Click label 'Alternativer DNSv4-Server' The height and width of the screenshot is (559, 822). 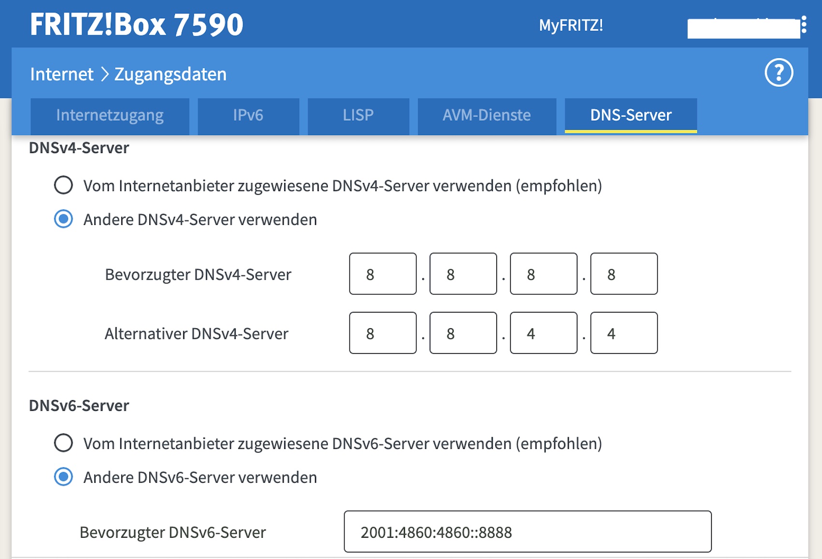click(197, 334)
